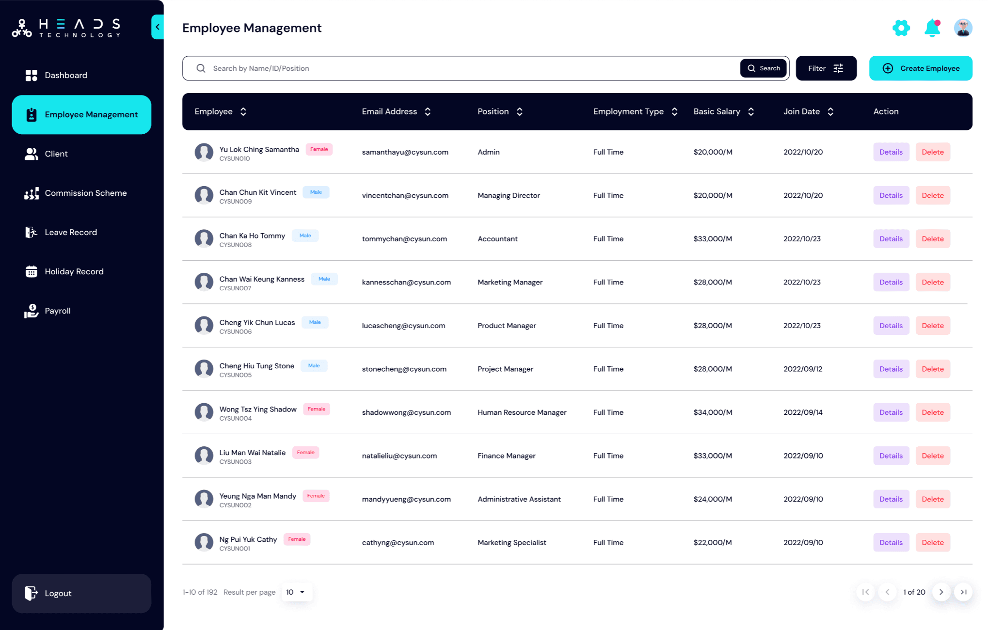
Task: Open the Result per page dropdown
Action: [297, 592]
